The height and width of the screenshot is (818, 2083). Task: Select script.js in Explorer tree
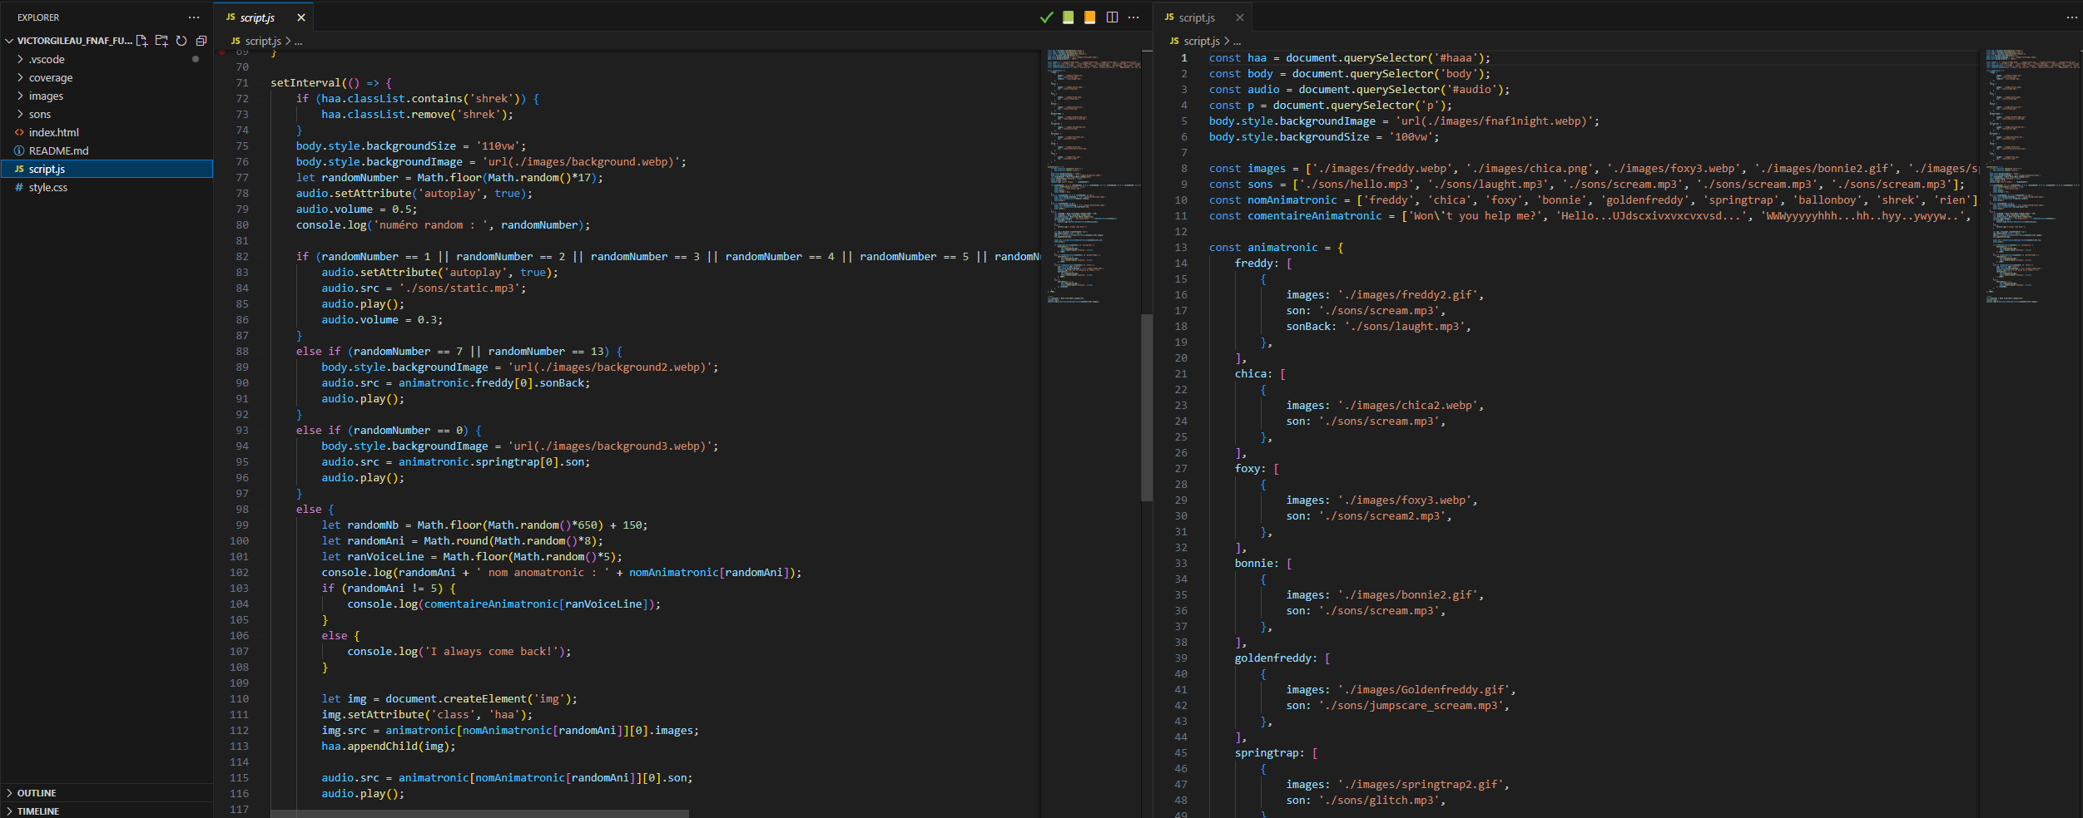tap(107, 169)
